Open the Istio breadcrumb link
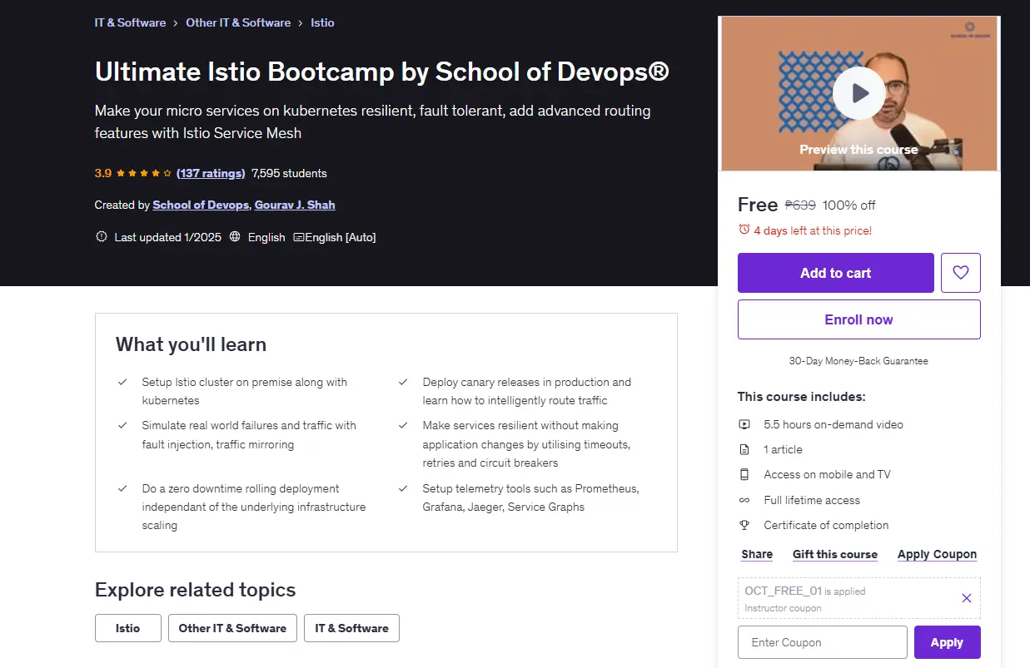 pyautogui.click(x=322, y=22)
